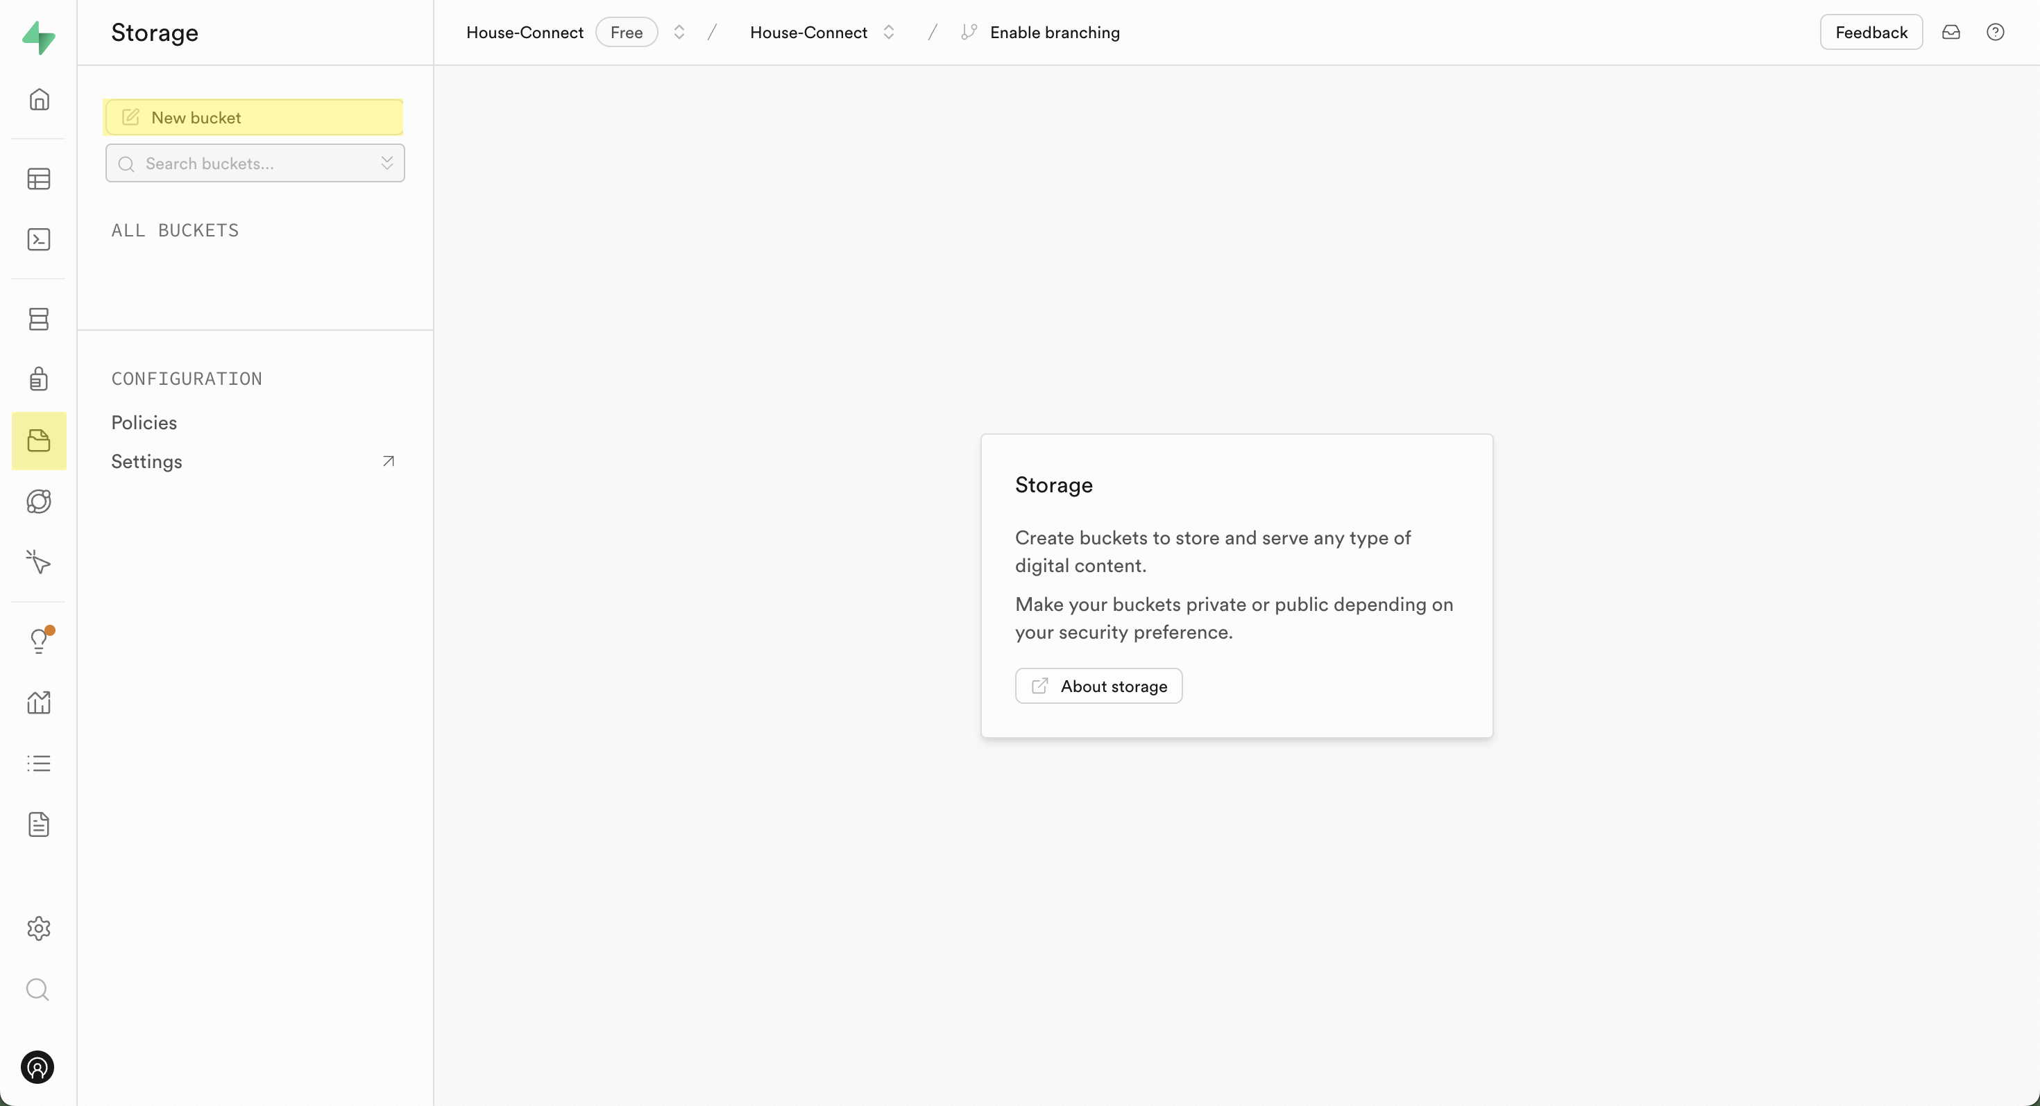Open the Settings configuration link
Screen dimensions: 2040x1106
[x=147, y=461]
